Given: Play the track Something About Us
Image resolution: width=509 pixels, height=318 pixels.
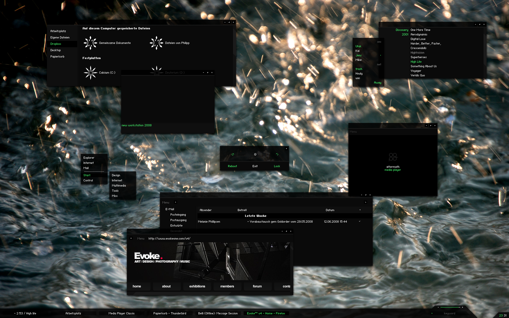Looking at the screenshot, I should (x=424, y=66).
